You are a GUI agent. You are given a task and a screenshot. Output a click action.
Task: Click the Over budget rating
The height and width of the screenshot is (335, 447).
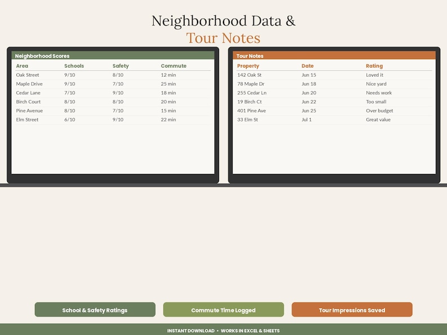click(x=379, y=110)
